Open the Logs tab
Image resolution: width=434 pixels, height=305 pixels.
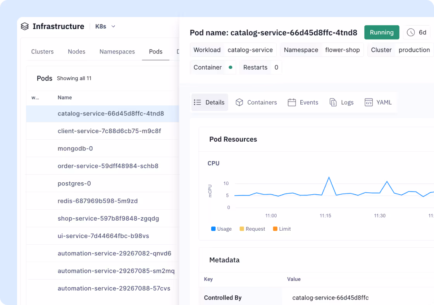coord(341,102)
